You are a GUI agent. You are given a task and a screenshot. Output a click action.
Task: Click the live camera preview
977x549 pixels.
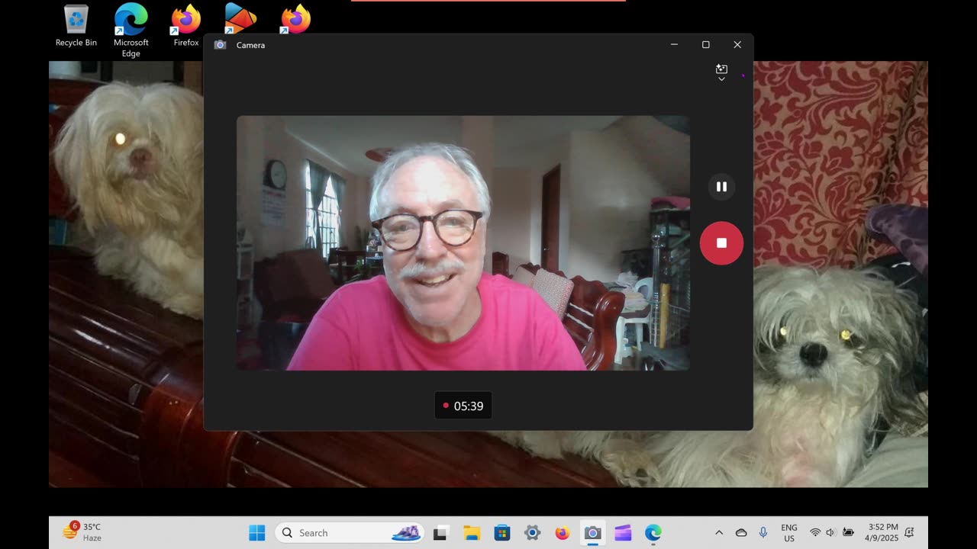pos(463,243)
